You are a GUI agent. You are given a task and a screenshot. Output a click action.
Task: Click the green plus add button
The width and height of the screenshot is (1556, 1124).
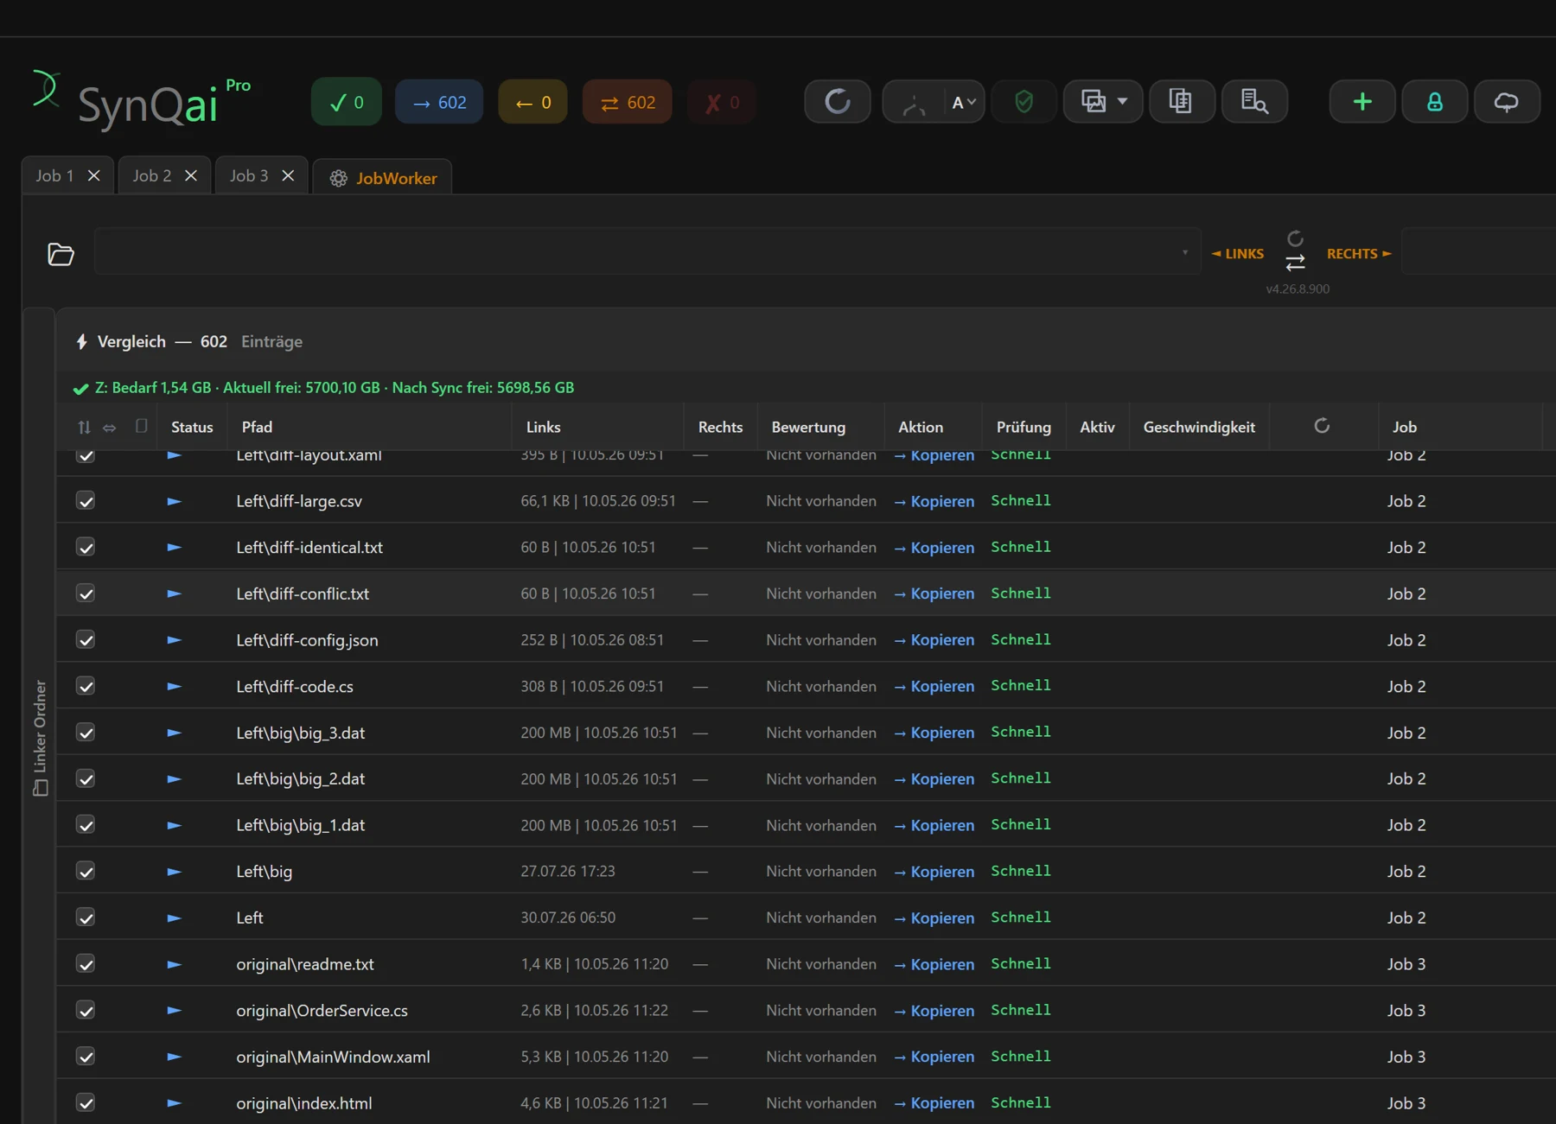click(1362, 102)
